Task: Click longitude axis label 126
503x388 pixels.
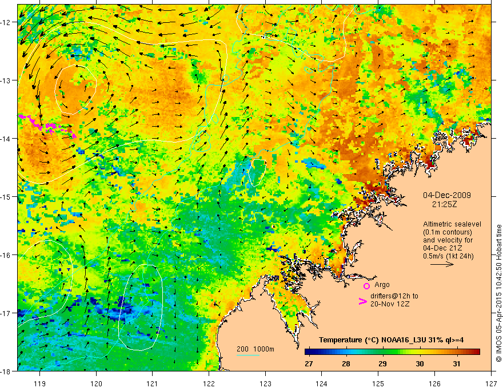Action: 434,383
